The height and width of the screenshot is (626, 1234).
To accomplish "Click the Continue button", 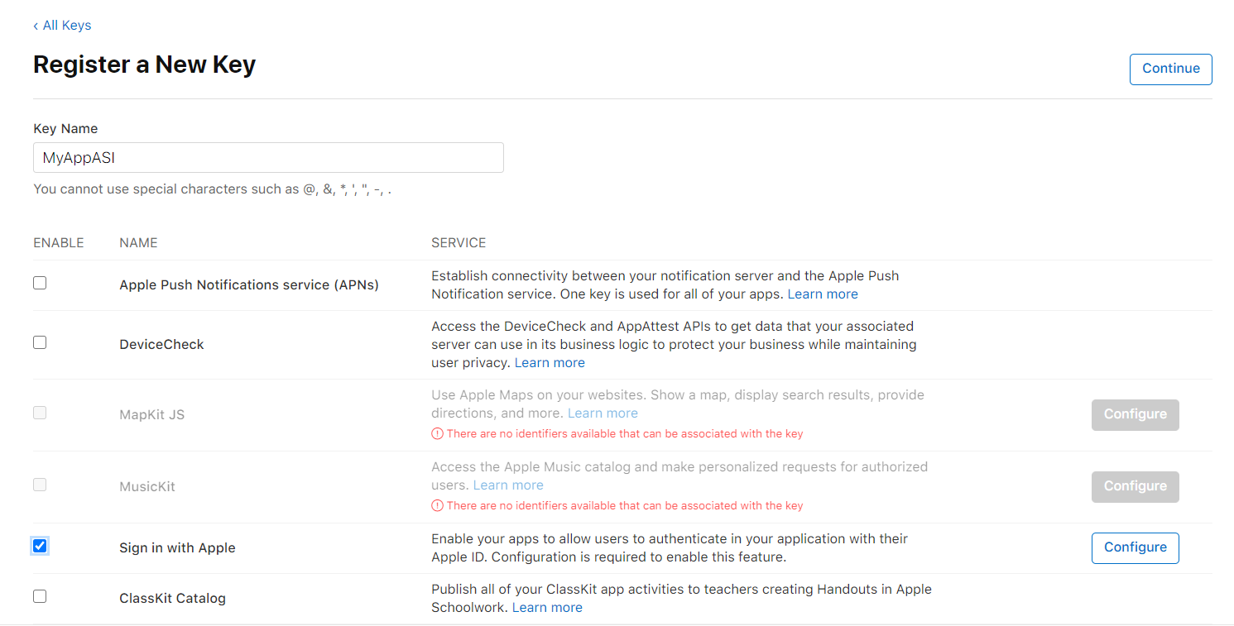I will 1170,69.
